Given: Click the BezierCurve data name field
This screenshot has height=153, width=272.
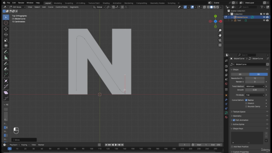Looking at the screenshot, I should [x=250, y=64].
